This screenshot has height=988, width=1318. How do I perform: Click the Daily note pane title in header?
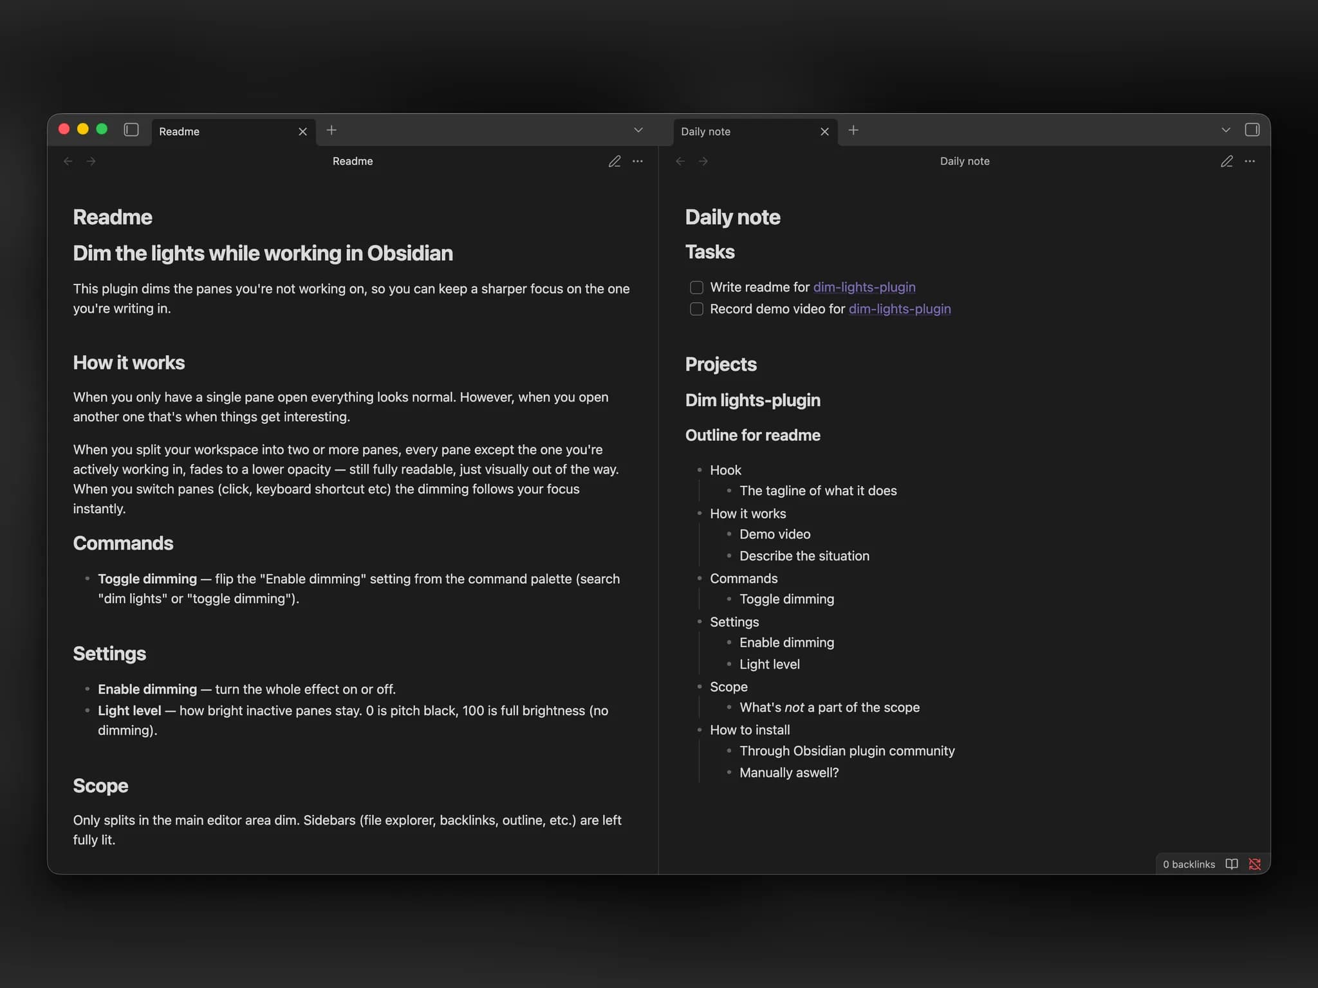pyautogui.click(x=965, y=161)
